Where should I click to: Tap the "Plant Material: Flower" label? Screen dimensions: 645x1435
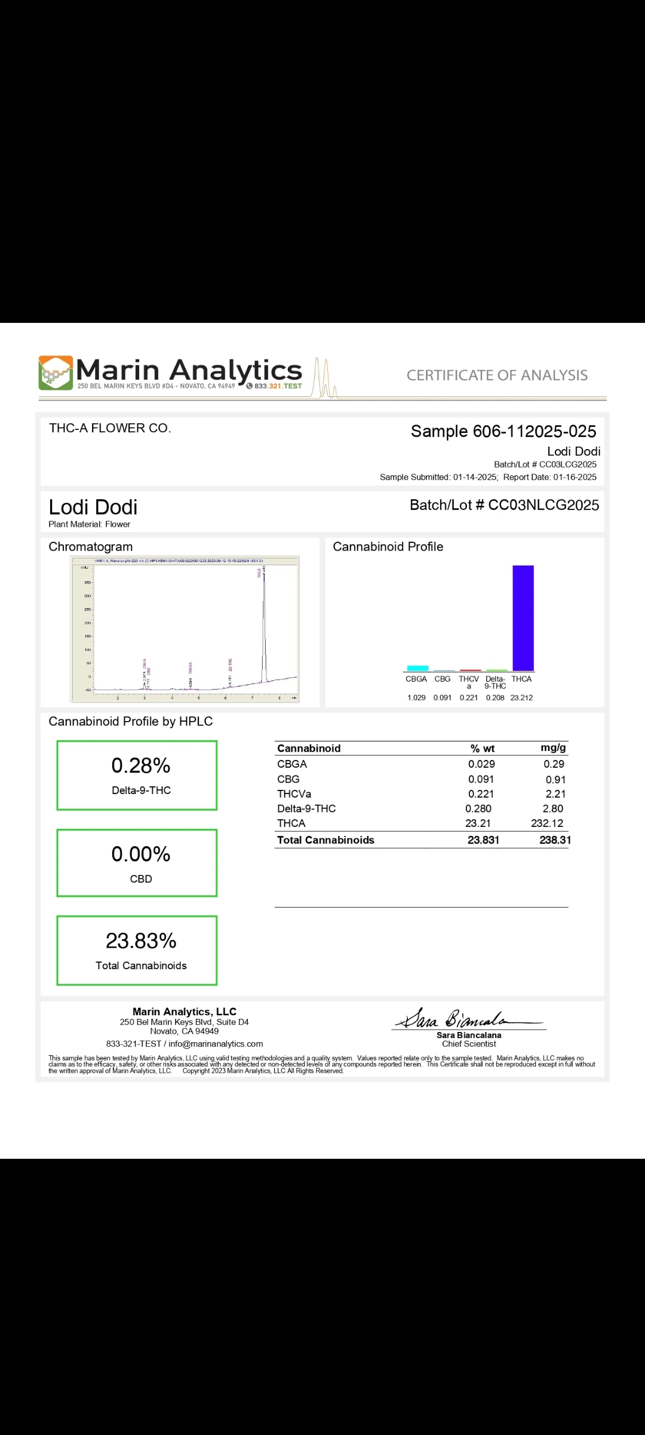pos(90,524)
